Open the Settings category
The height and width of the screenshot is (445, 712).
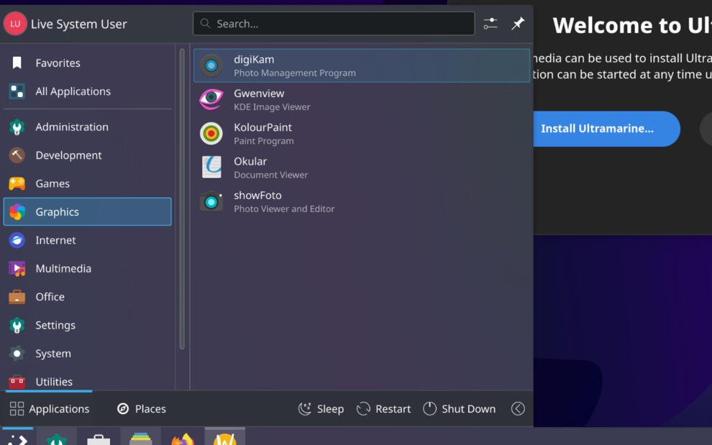click(x=87, y=325)
